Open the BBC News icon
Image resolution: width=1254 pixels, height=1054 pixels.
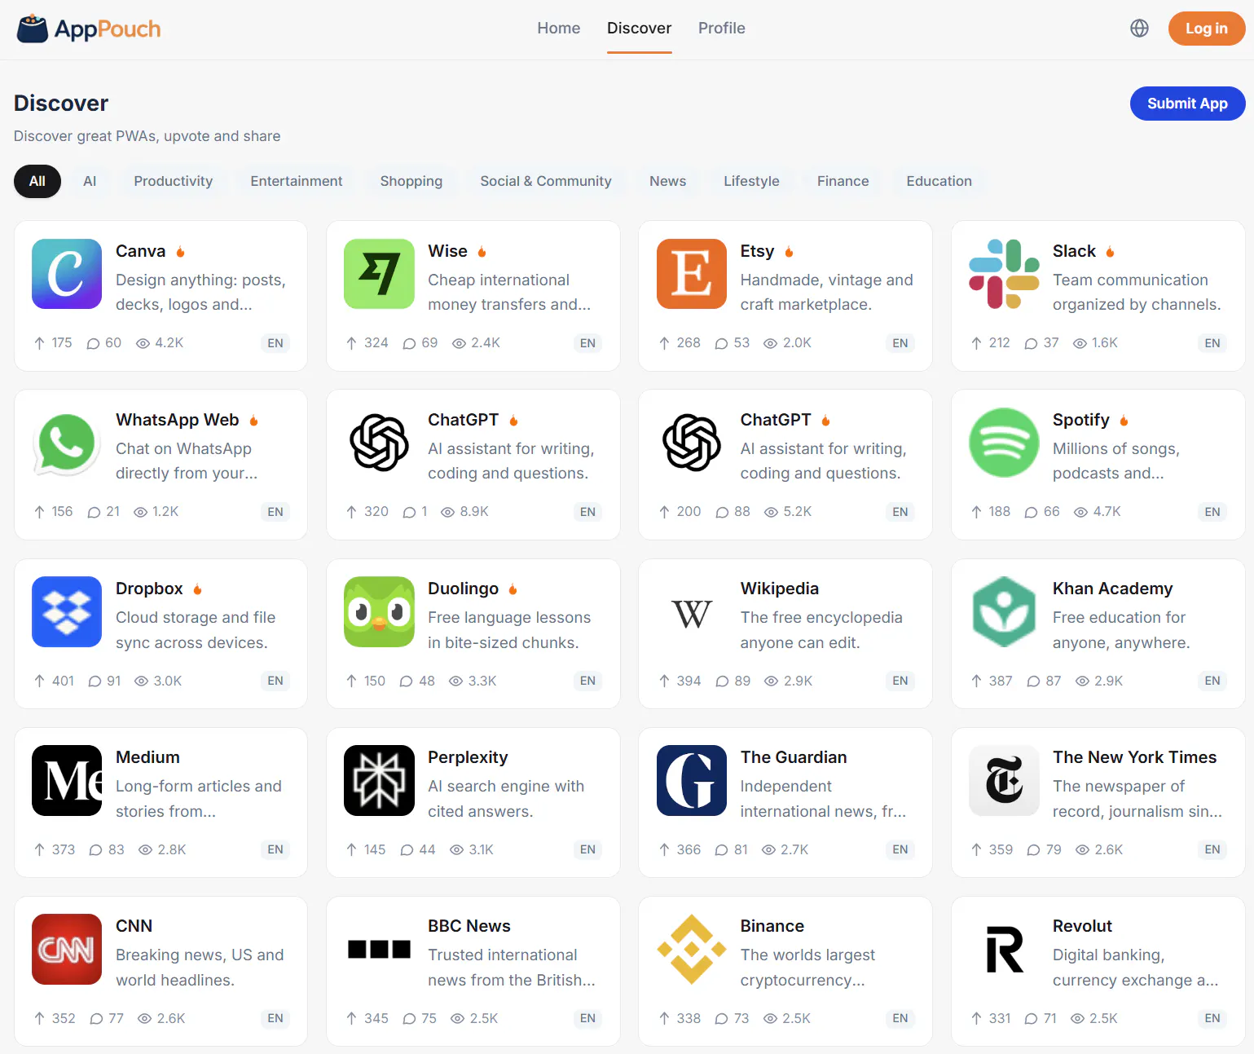(x=379, y=949)
